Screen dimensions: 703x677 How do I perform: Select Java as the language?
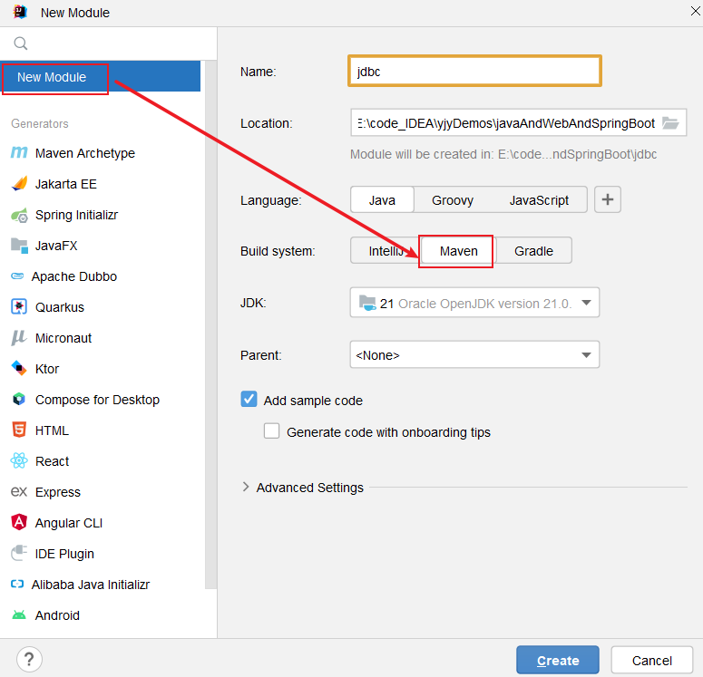(382, 199)
